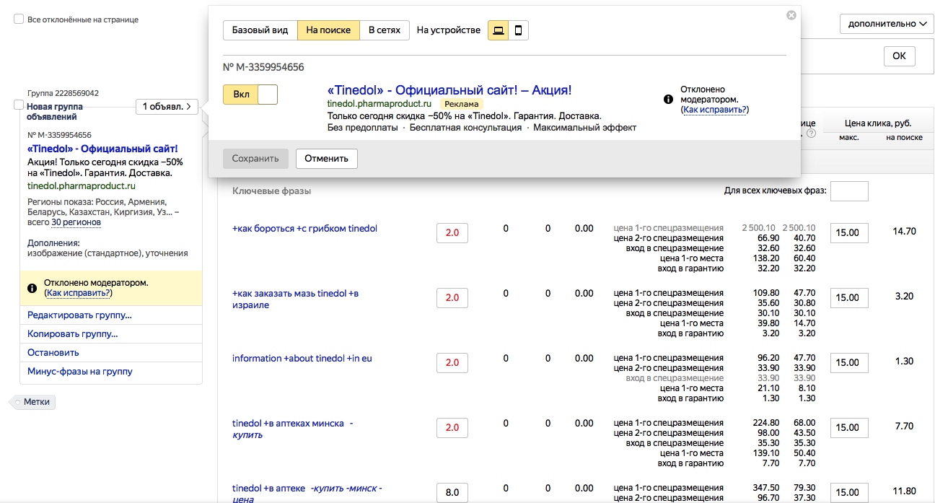Open popup ad title '«Tinedol» - Официальный сайт! – Акция!'
Viewport: 935px width, 503px height.
(x=449, y=90)
